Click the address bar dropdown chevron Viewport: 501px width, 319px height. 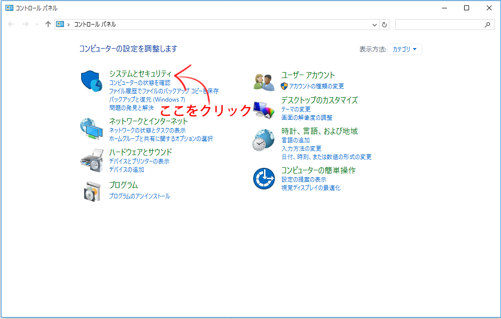pyautogui.click(x=374, y=24)
